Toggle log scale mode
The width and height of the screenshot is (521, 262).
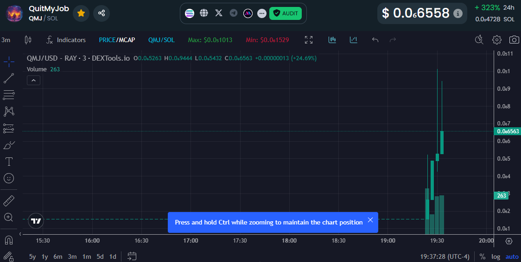pos(496,257)
